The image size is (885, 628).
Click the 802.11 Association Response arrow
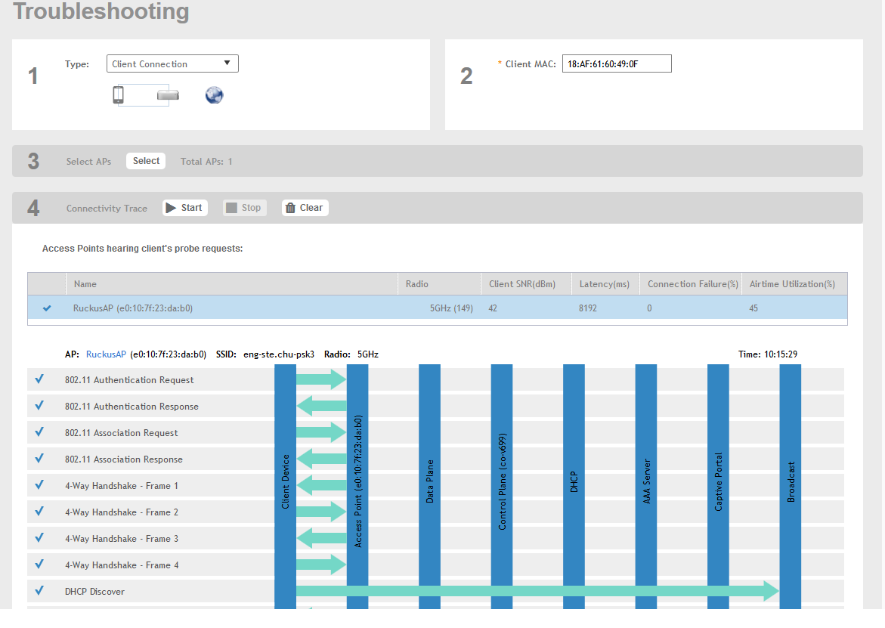321,459
